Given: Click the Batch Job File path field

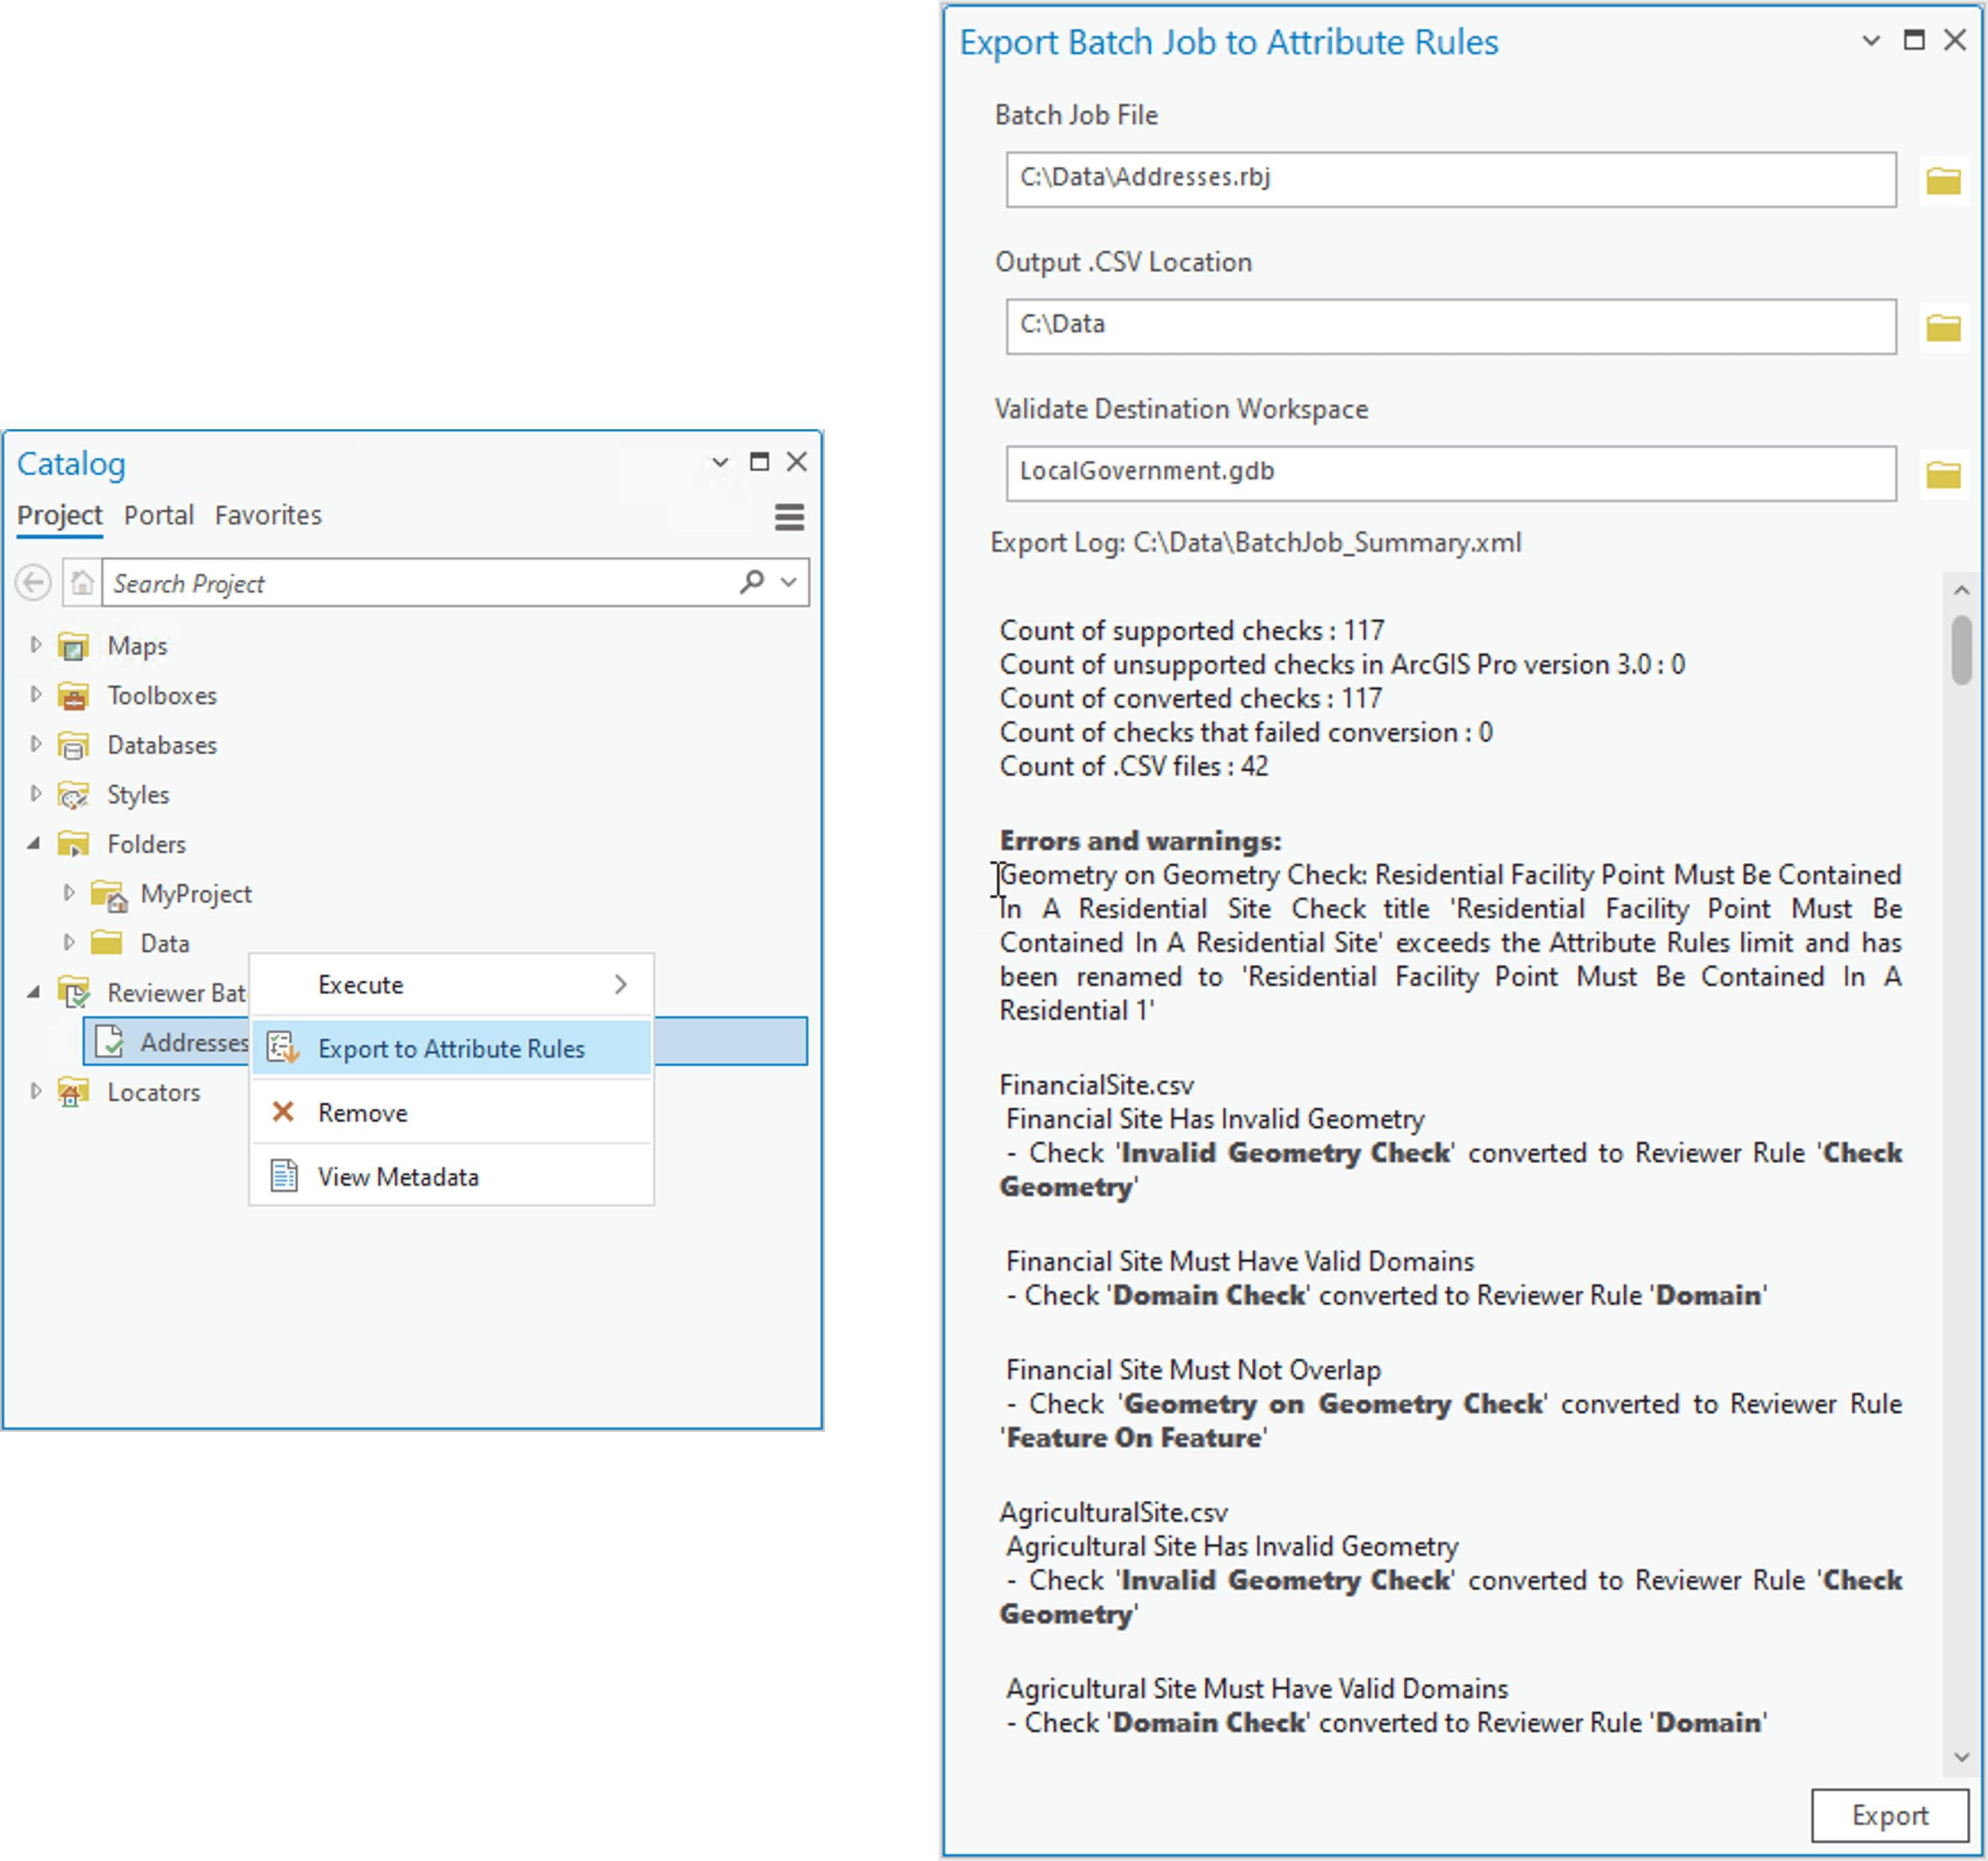Looking at the screenshot, I should [1450, 180].
